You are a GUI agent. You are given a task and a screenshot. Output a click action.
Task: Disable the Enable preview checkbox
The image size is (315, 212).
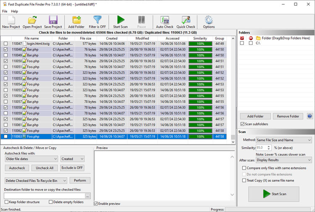(96, 204)
